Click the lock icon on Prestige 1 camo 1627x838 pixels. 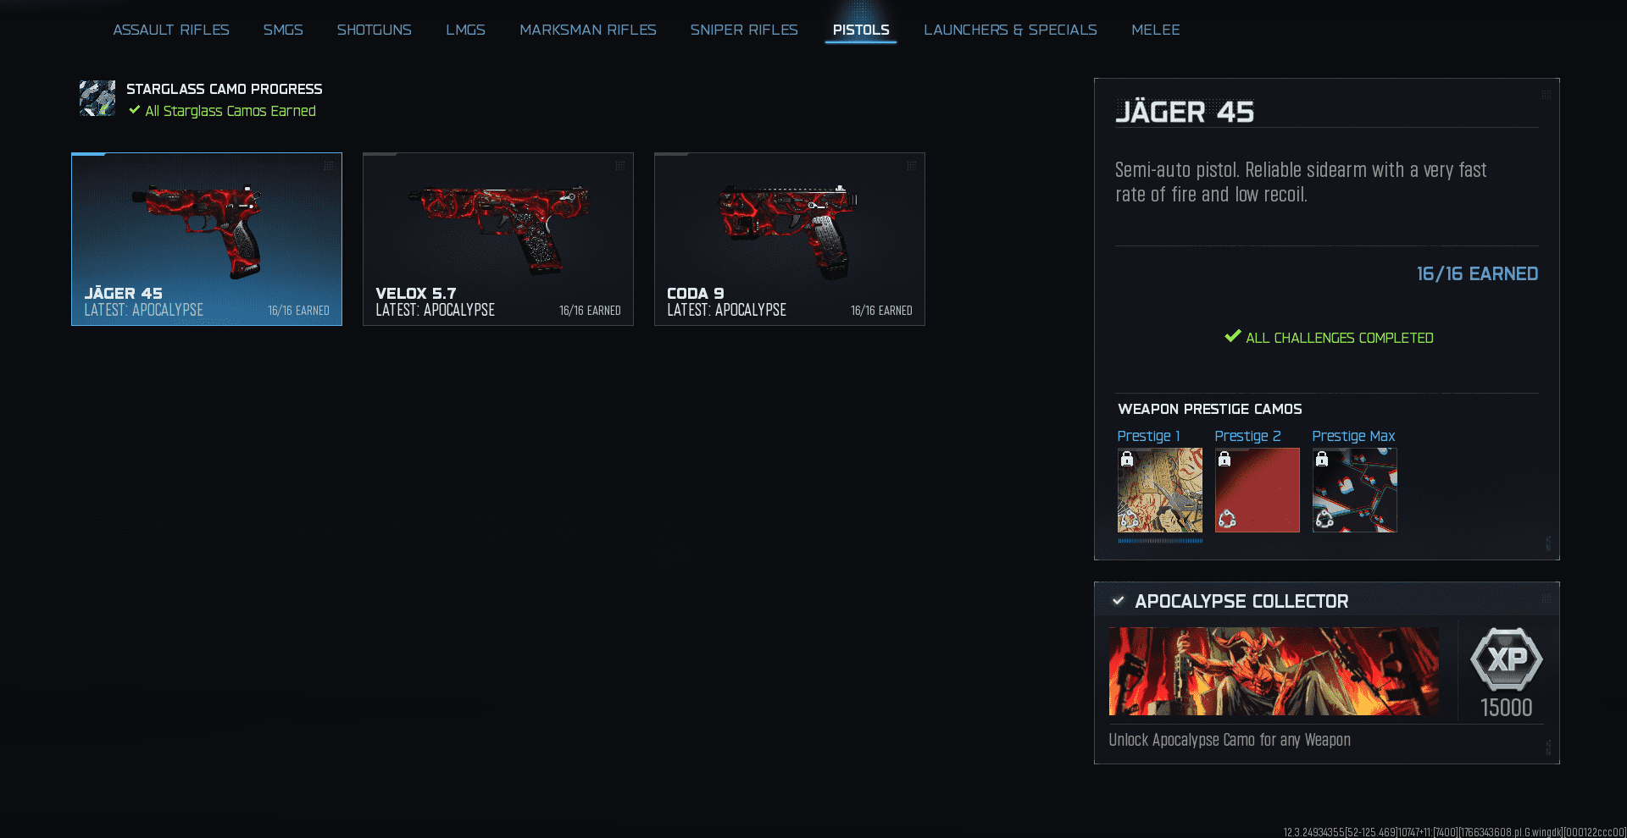tap(1127, 459)
